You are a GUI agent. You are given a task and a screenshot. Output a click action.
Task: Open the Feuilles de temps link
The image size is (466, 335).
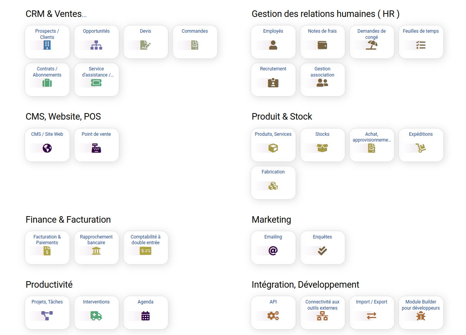pyautogui.click(x=421, y=31)
